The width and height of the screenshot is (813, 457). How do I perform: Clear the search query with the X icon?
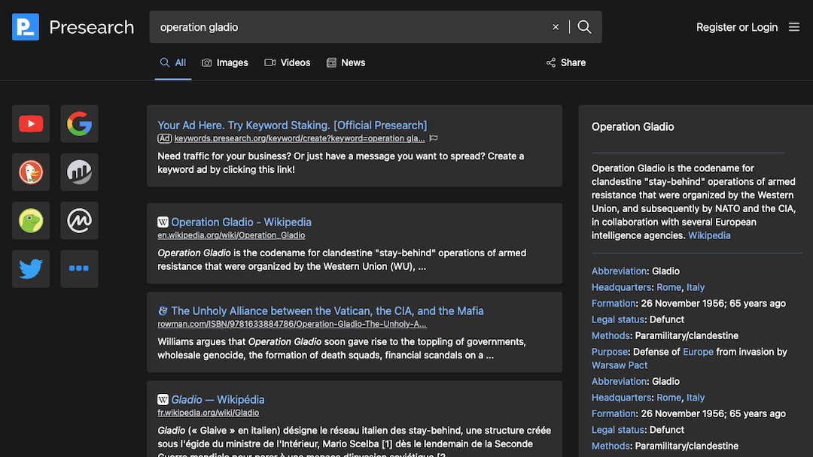click(x=556, y=27)
